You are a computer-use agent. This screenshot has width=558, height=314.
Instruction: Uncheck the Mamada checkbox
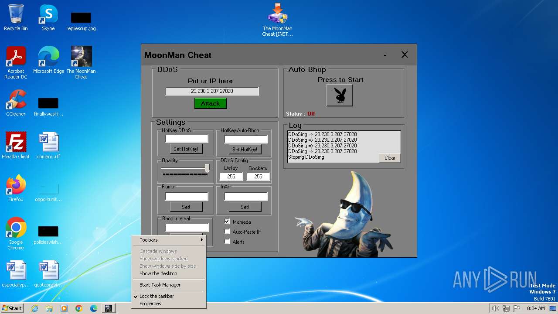pyautogui.click(x=227, y=222)
